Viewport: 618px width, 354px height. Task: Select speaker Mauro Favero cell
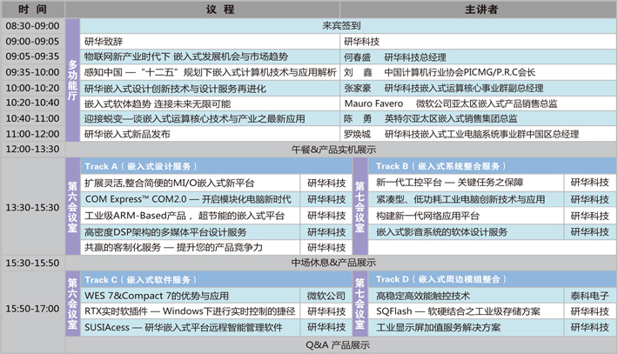click(x=478, y=104)
